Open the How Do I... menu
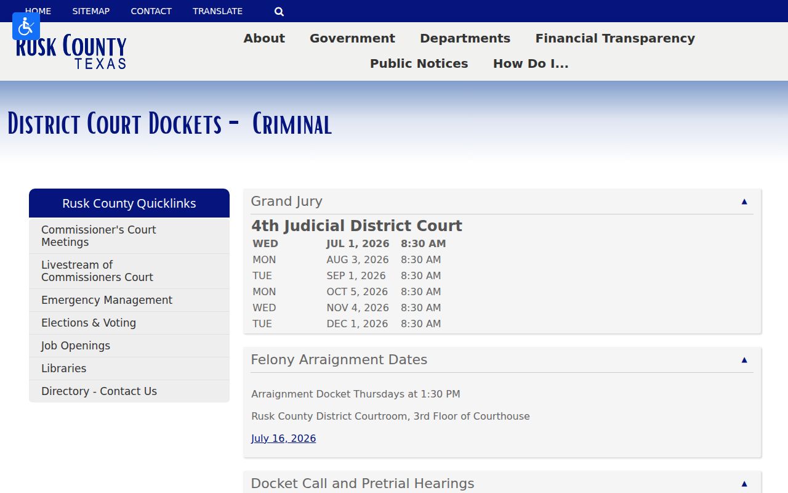 point(531,63)
